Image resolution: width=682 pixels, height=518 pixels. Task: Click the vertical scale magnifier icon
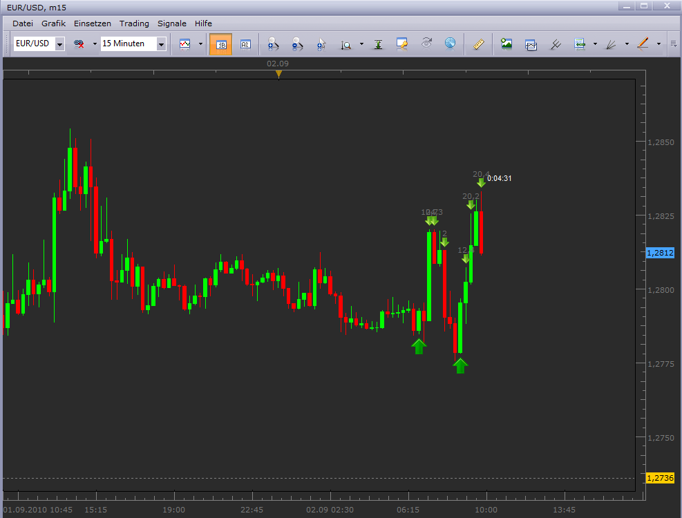[x=345, y=44]
